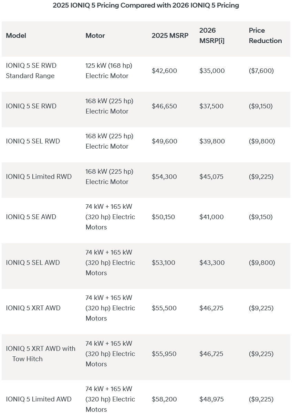Select the IONIQ 5 SE RWD Standard Range cell
This screenshot has height=420, width=292.
[31, 71]
